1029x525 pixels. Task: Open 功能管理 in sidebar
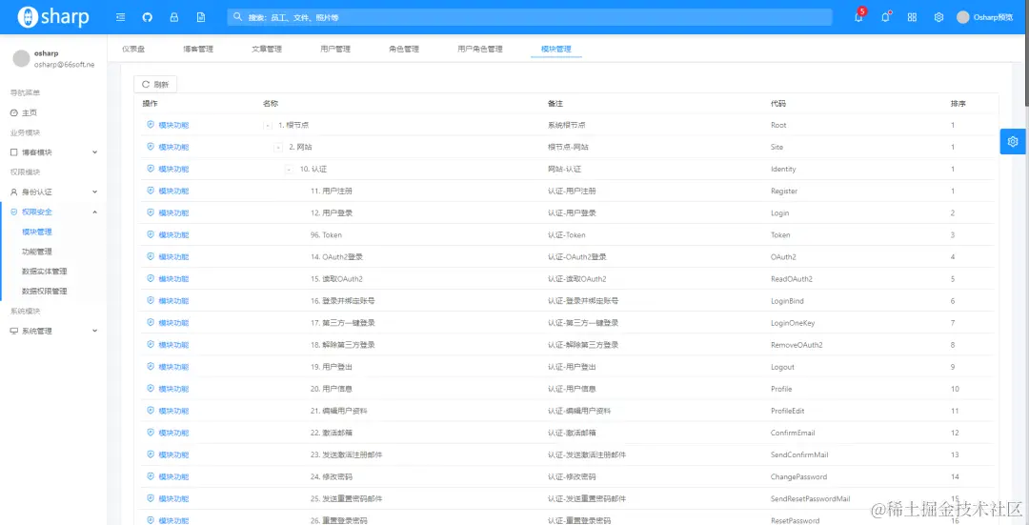click(x=37, y=252)
